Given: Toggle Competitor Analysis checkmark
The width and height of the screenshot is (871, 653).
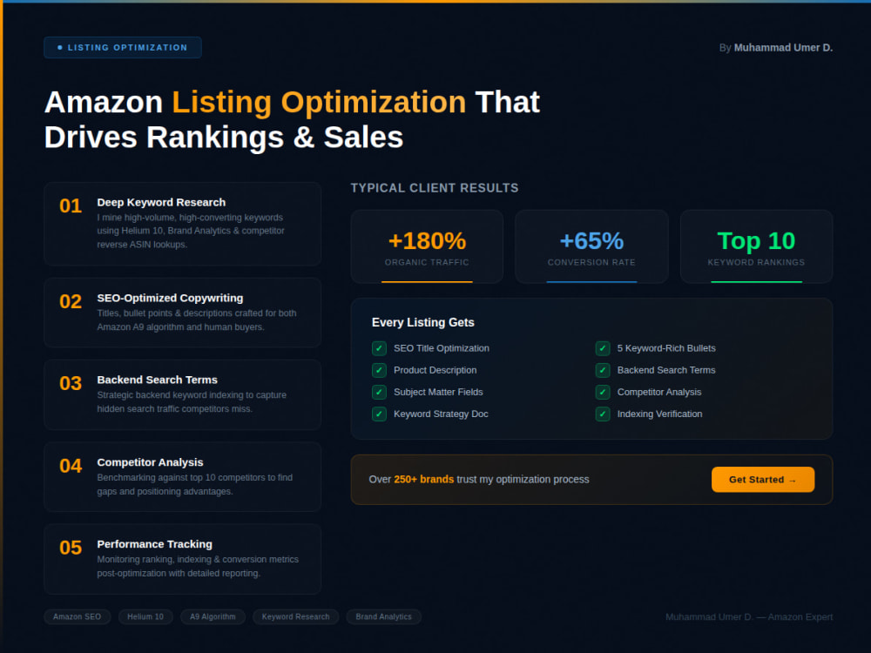Looking at the screenshot, I should pos(603,392).
